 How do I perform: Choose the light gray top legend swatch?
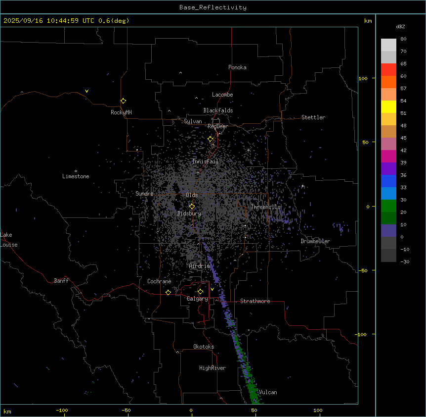(x=388, y=45)
